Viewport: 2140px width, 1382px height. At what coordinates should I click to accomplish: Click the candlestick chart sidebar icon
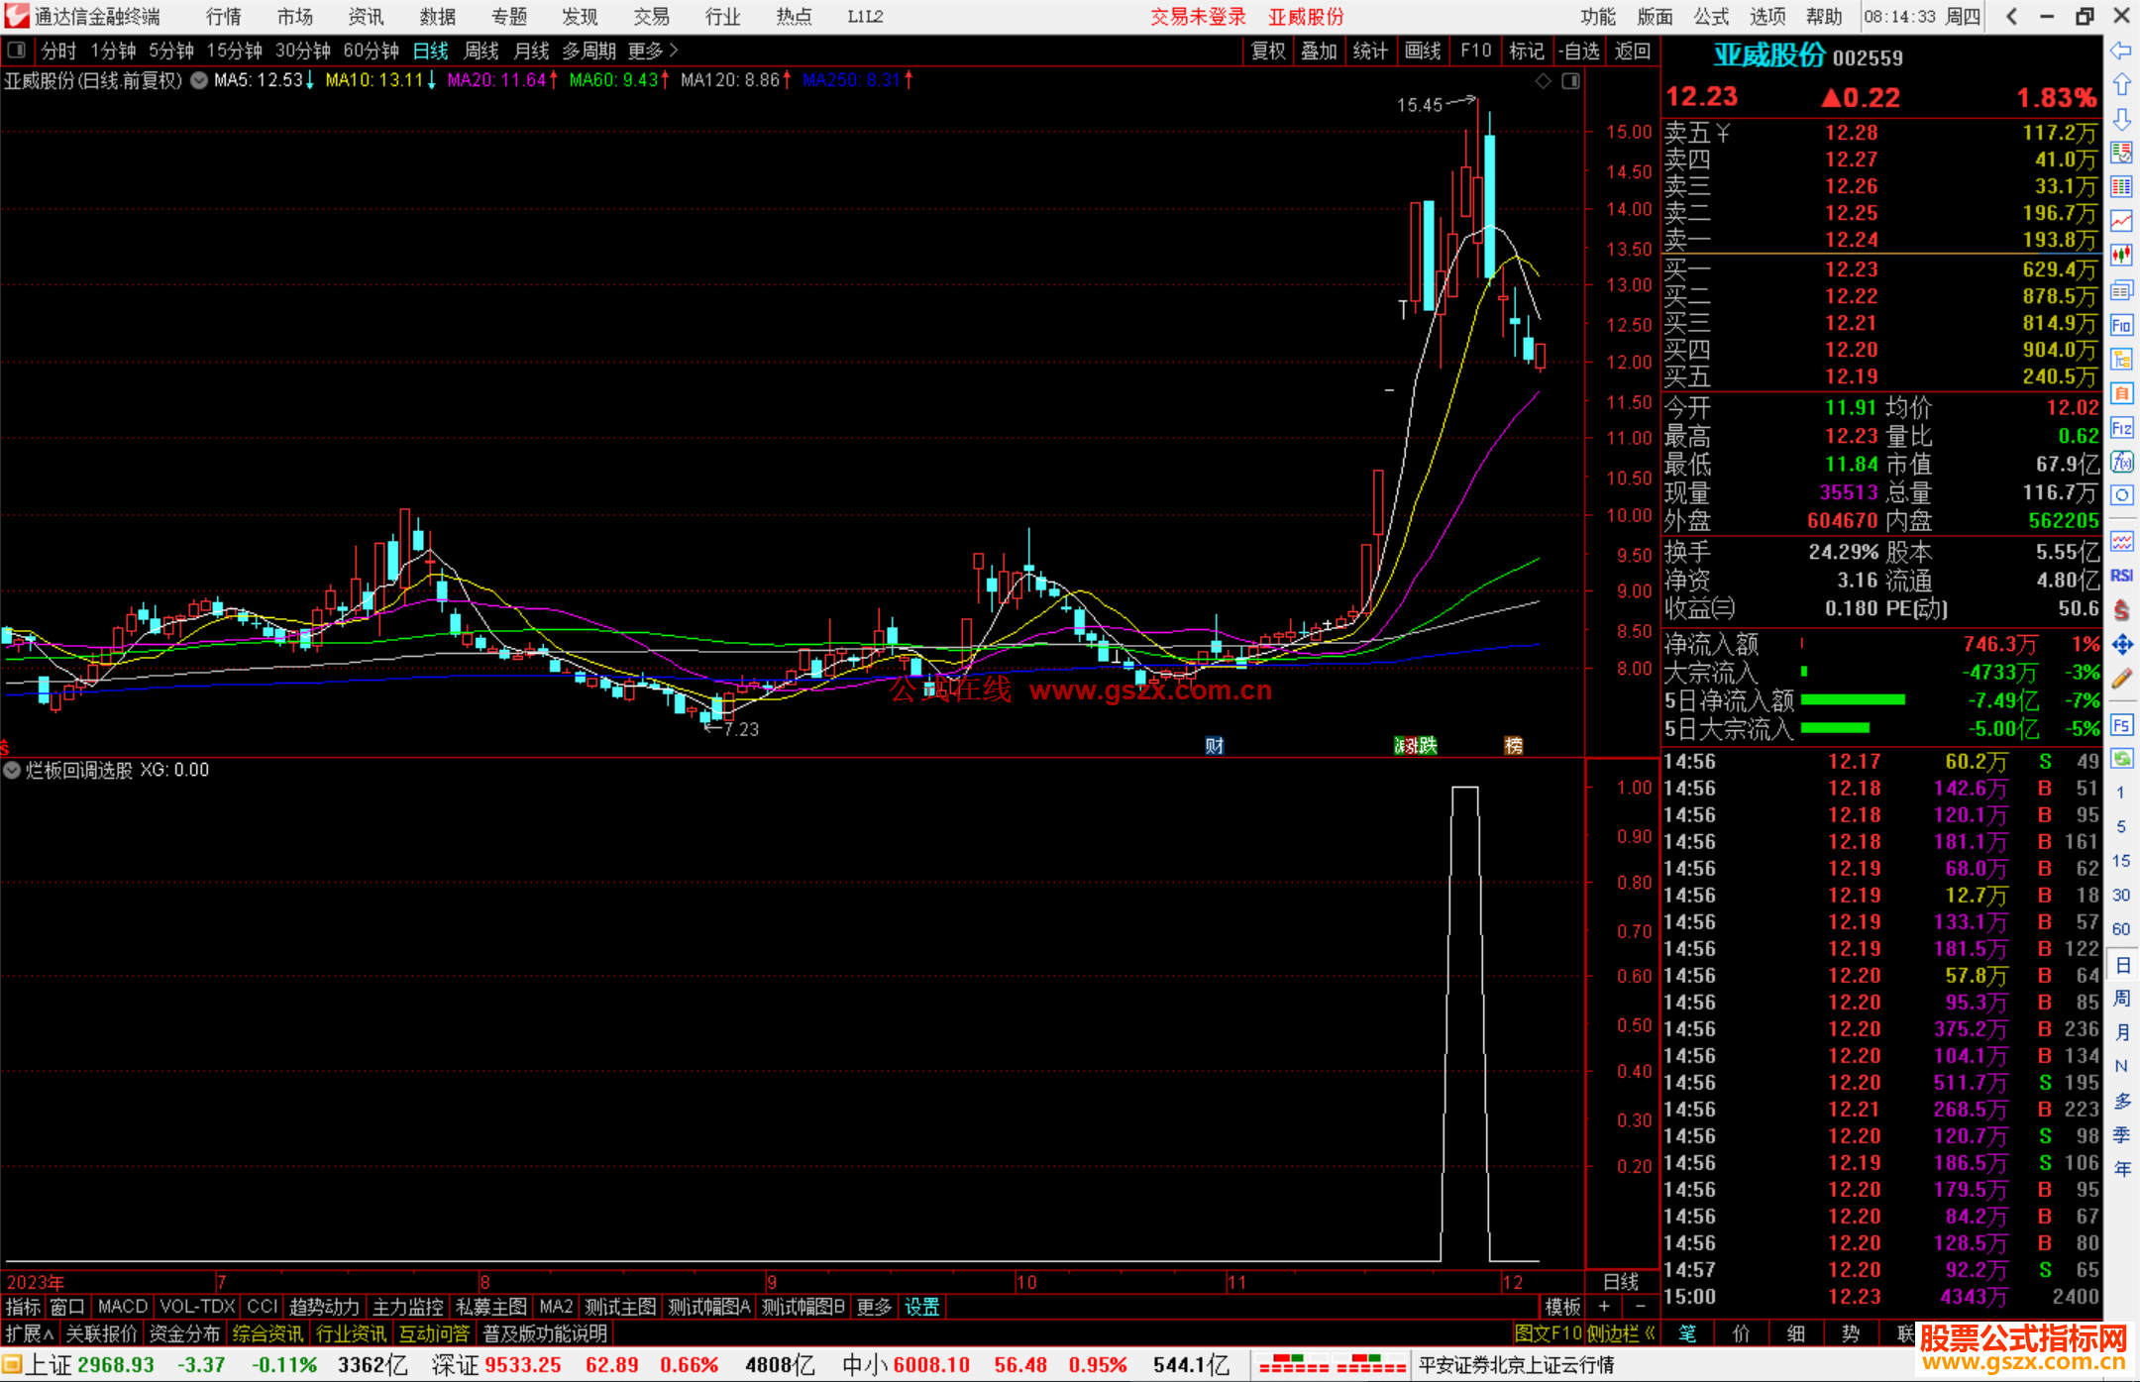(x=2121, y=255)
